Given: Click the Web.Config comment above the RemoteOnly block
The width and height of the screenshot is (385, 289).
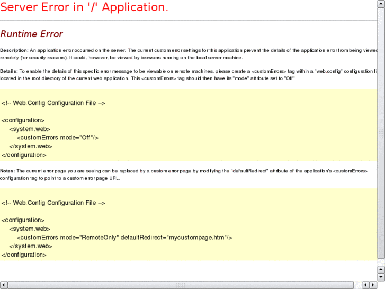Looking at the screenshot, I should point(53,203).
